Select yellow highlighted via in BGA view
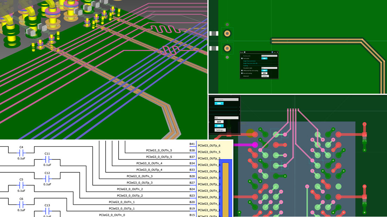This screenshot has height=217, width=387. 250,133
